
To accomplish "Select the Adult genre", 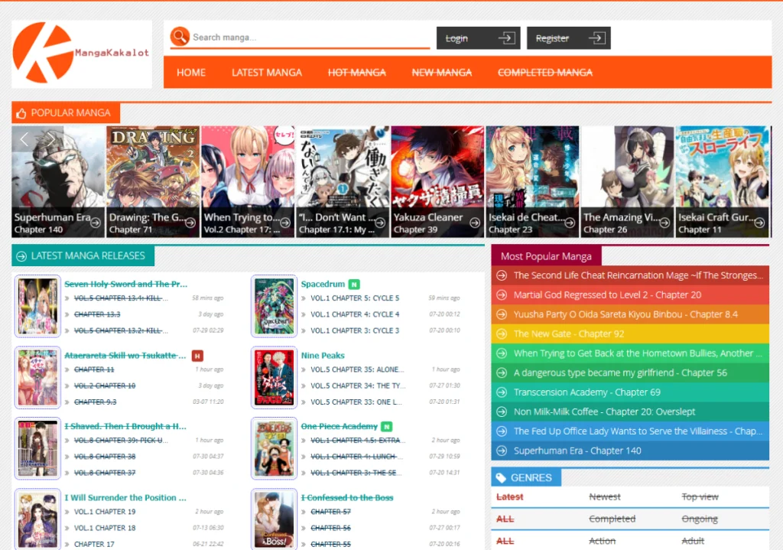I will coord(693,541).
